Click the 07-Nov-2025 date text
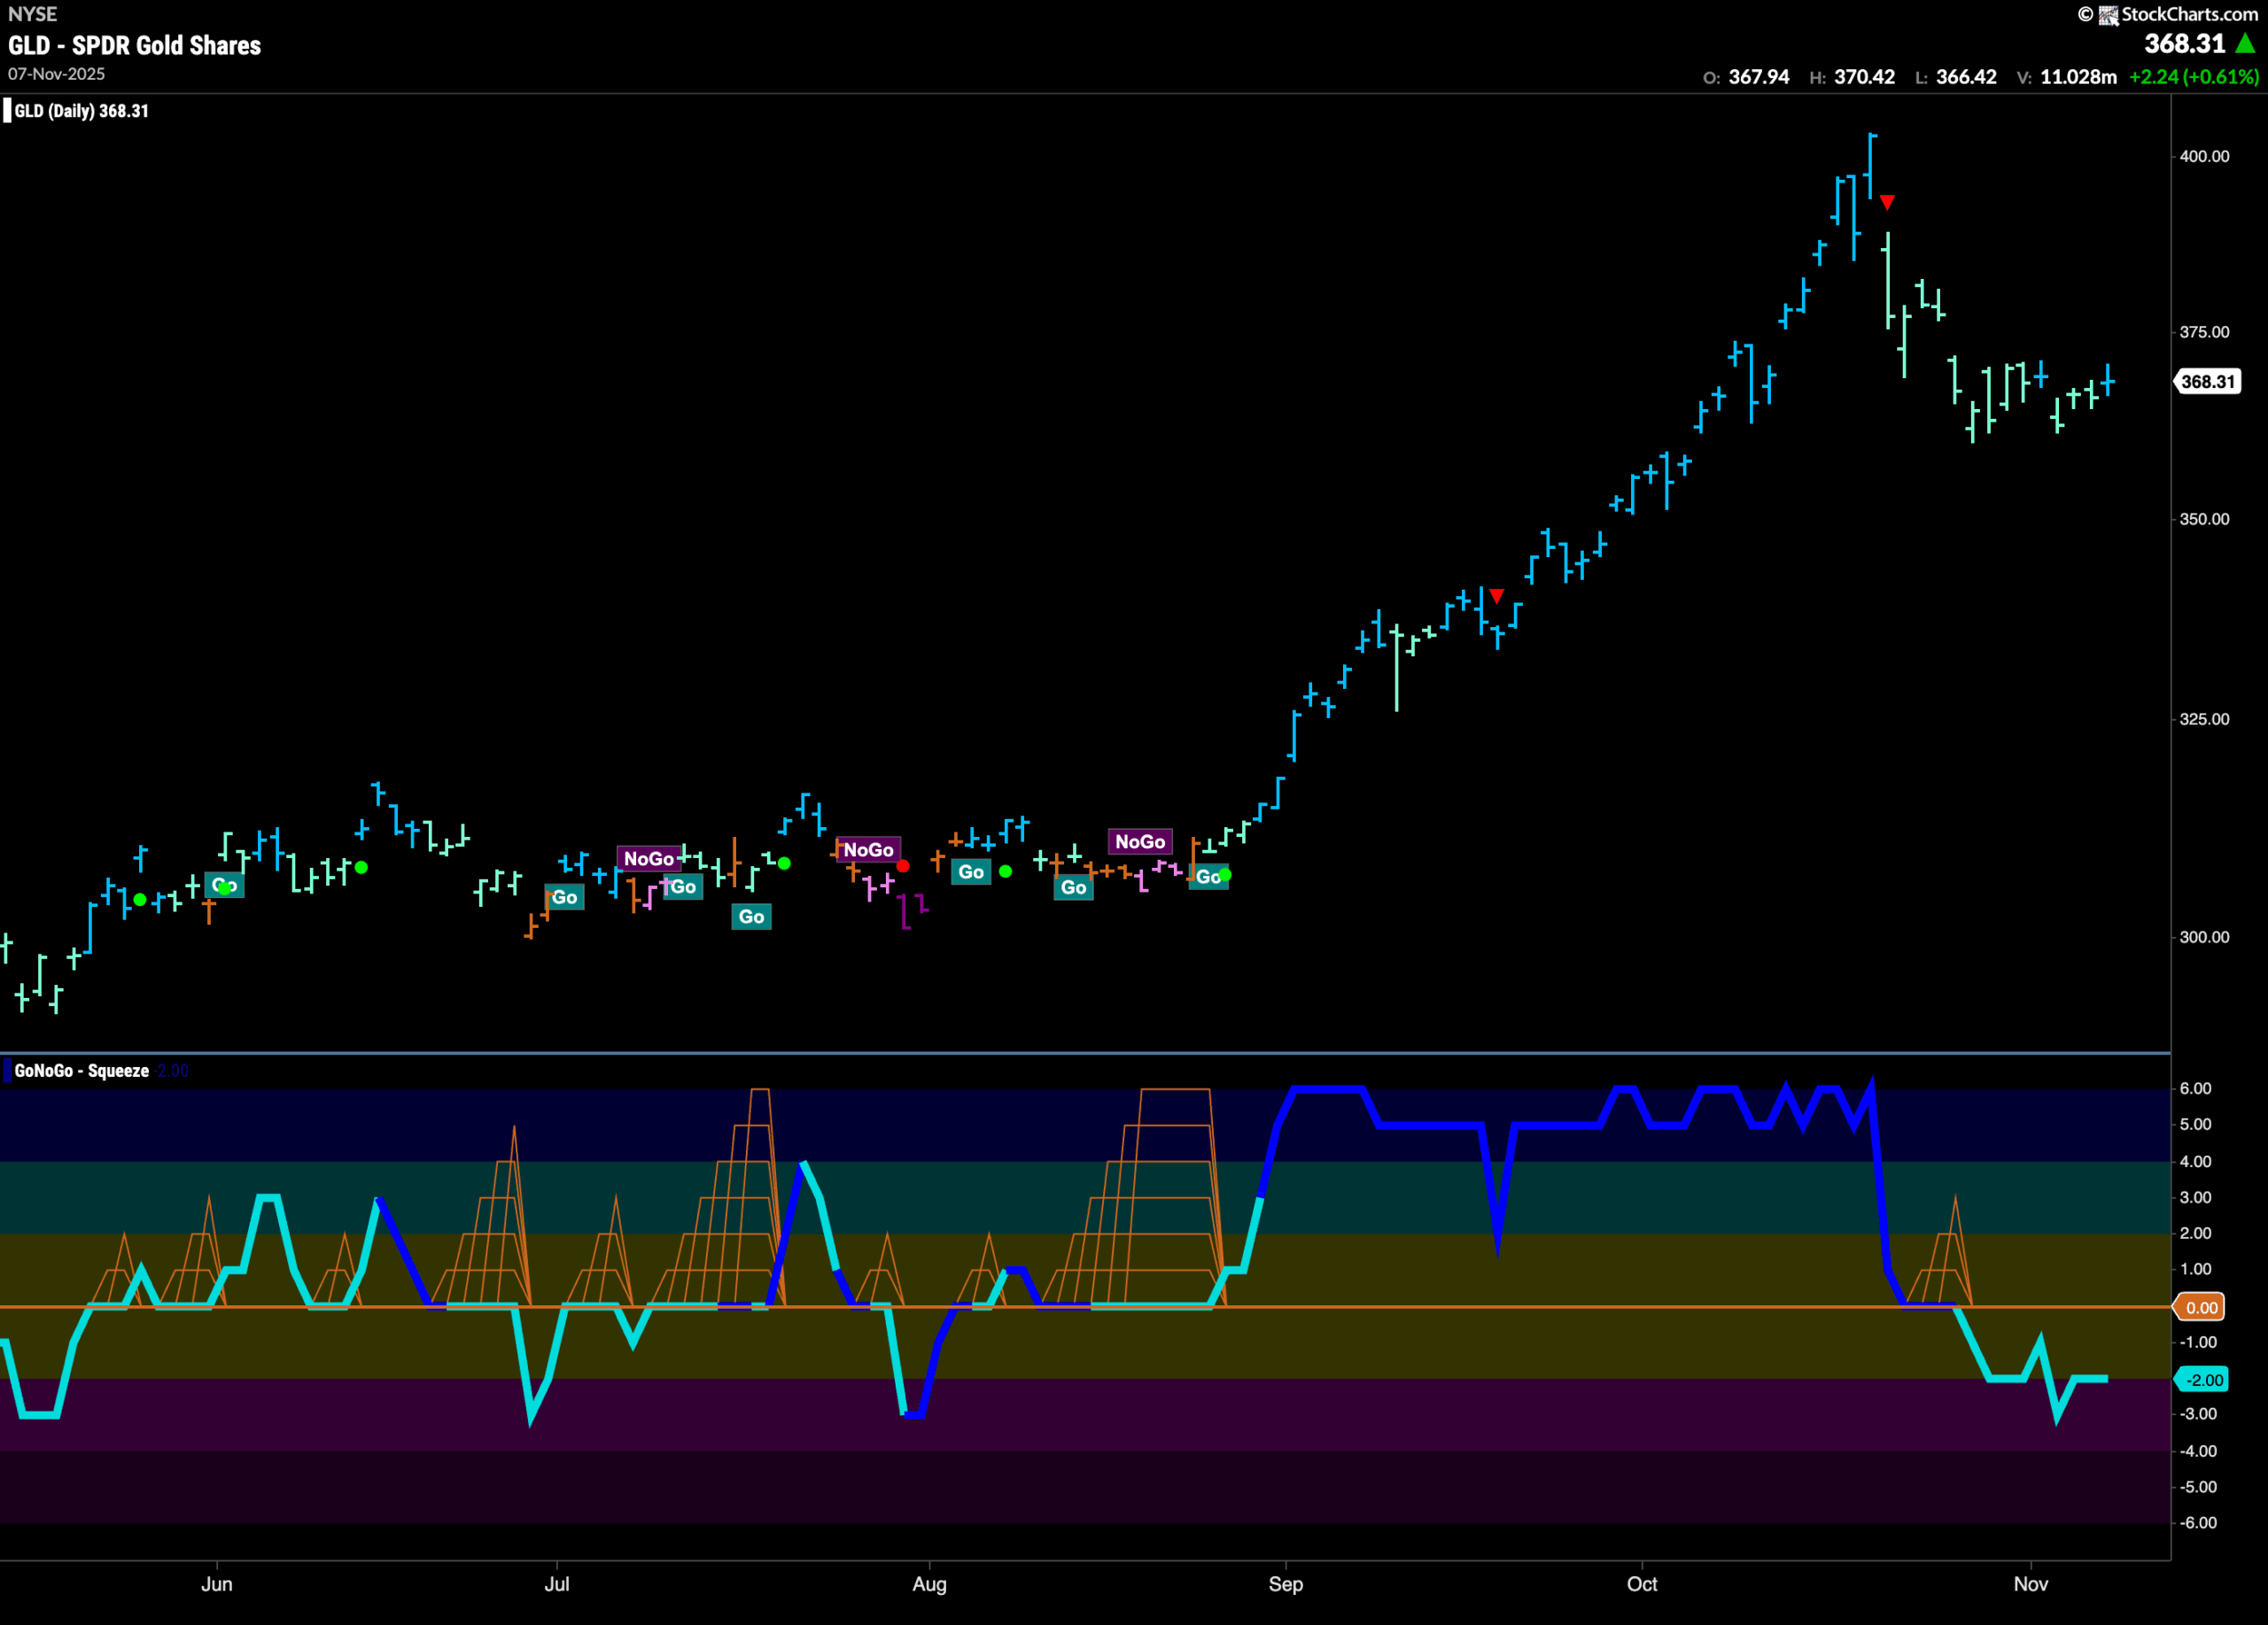This screenshot has height=1625, width=2268. (56, 74)
